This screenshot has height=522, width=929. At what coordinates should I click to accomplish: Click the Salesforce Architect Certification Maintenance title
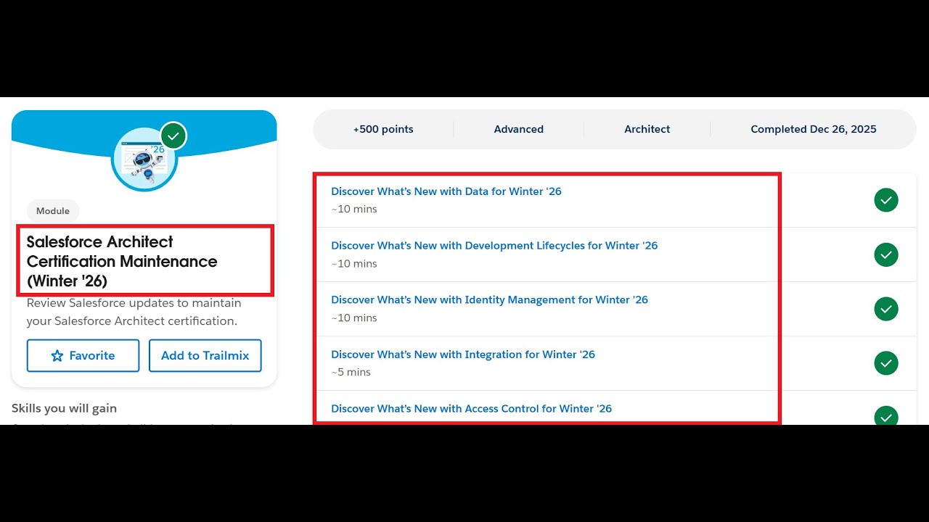[x=122, y=261]
